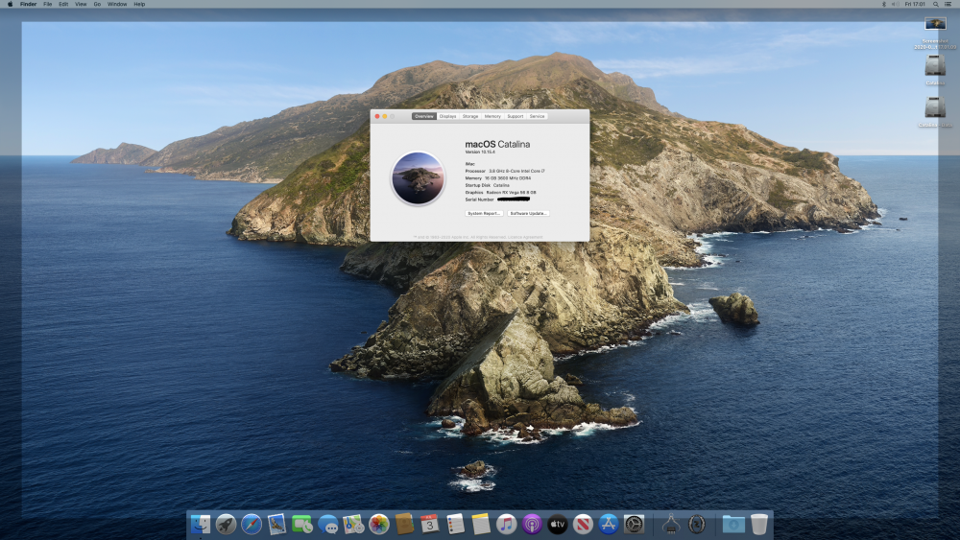Open App Store icon in Dock
The width and height of the screenshot is (960, 540).
[608, 524]
